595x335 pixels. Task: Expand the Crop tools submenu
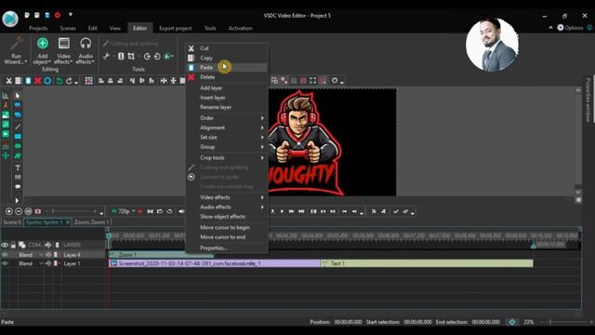click(227, 157)
